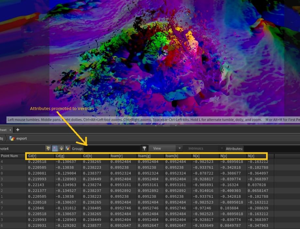The image size is (300, 229).
Task: Add a new pane tab with plus
Action: [x=18, y=130]
